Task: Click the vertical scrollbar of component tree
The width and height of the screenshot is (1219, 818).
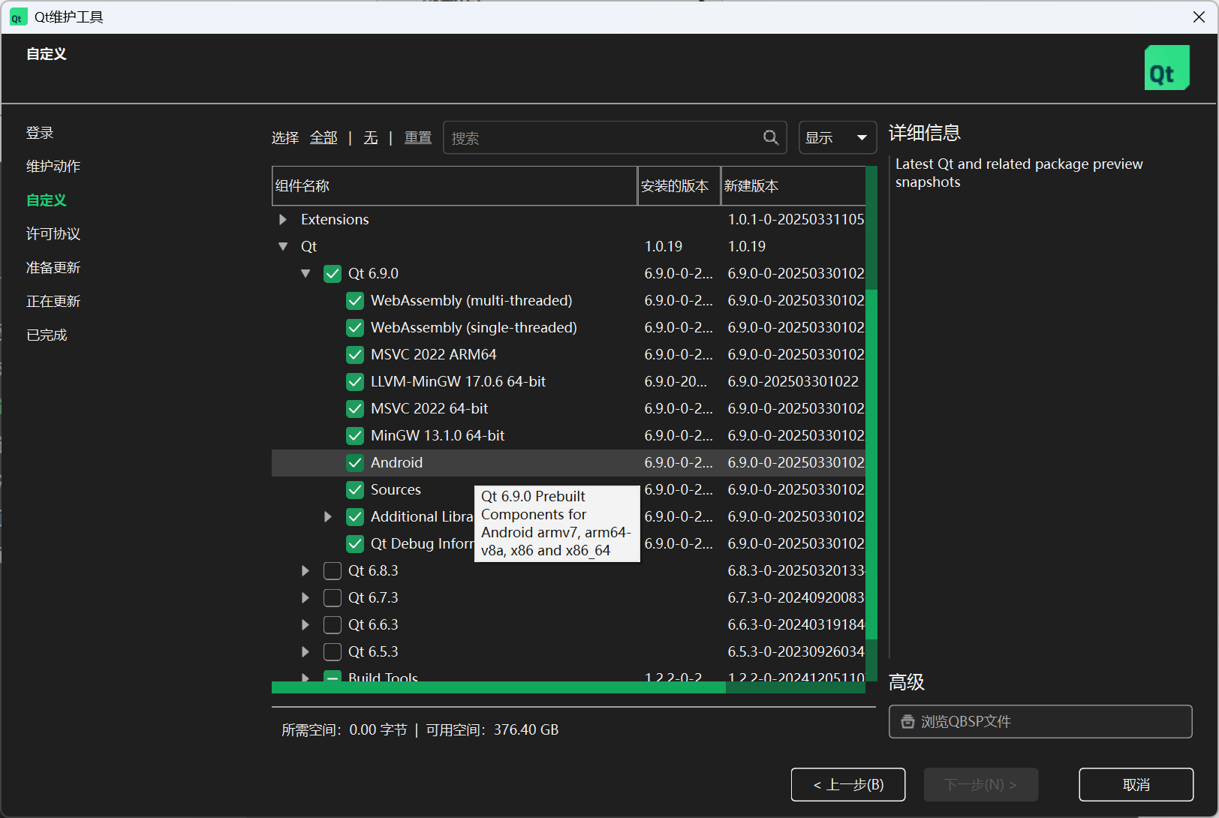Action: [x=871, y=463]
